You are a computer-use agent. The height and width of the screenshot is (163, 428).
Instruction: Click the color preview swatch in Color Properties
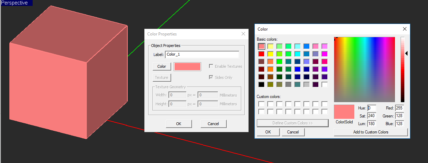187,66
